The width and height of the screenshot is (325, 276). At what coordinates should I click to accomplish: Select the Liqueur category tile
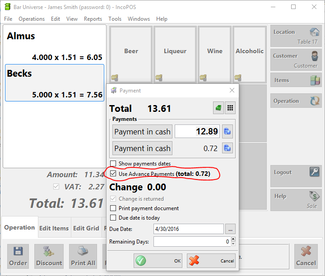(x=175, y=54)
